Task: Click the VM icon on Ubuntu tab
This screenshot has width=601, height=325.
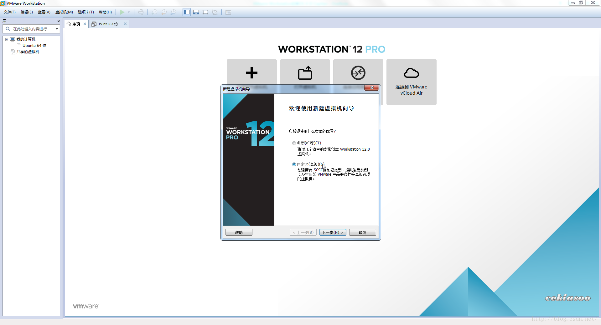Action: 94,24
